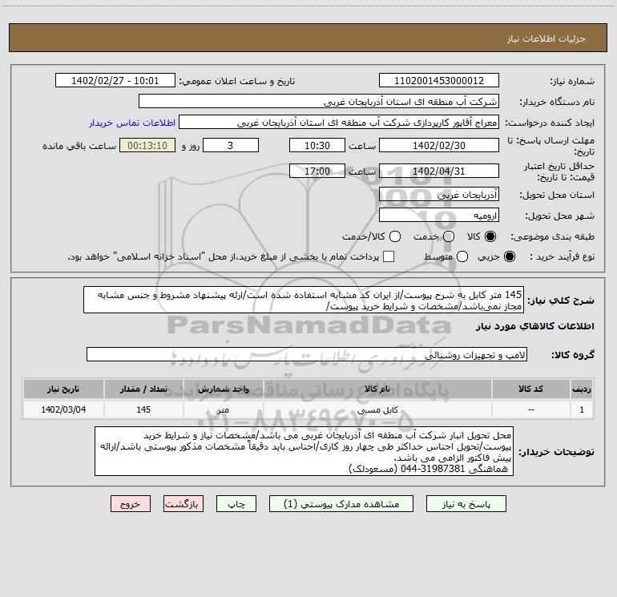Click the کد کالا column header
The image size is (617, 597).
click(x=530, y=389)
